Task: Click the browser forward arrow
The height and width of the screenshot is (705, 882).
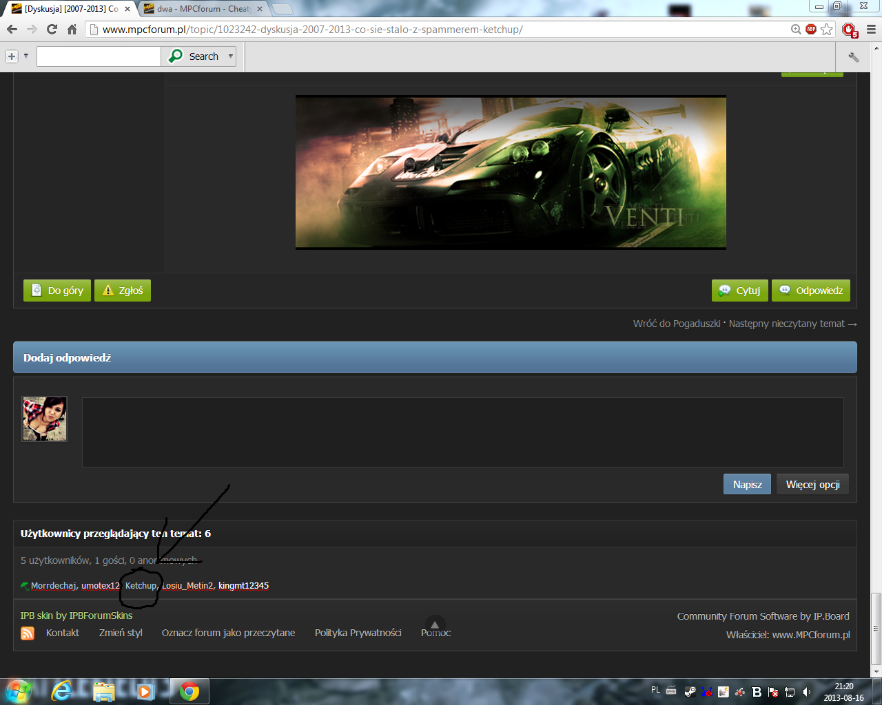Action: (32, 30)
